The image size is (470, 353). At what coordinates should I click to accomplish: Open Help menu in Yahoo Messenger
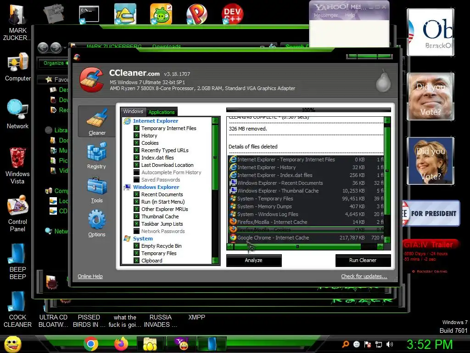pyautogui.click(x=350, y=15)
